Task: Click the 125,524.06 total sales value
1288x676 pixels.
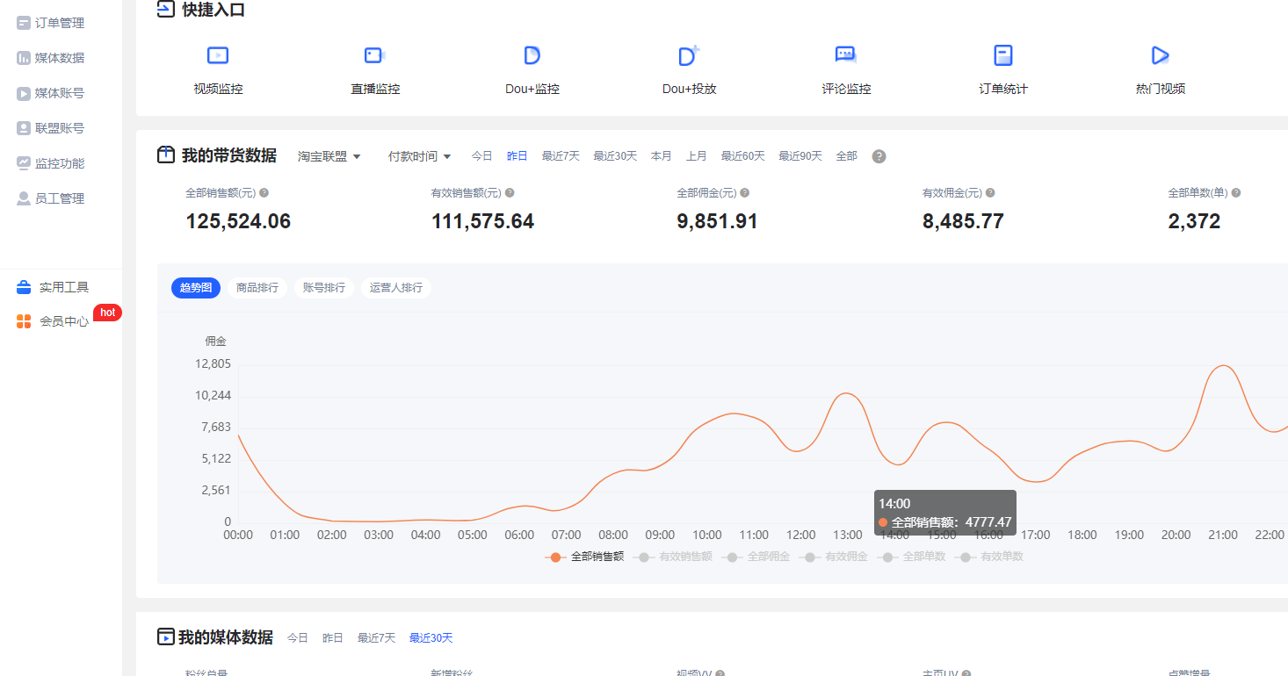Action: (x=238, y=222)
